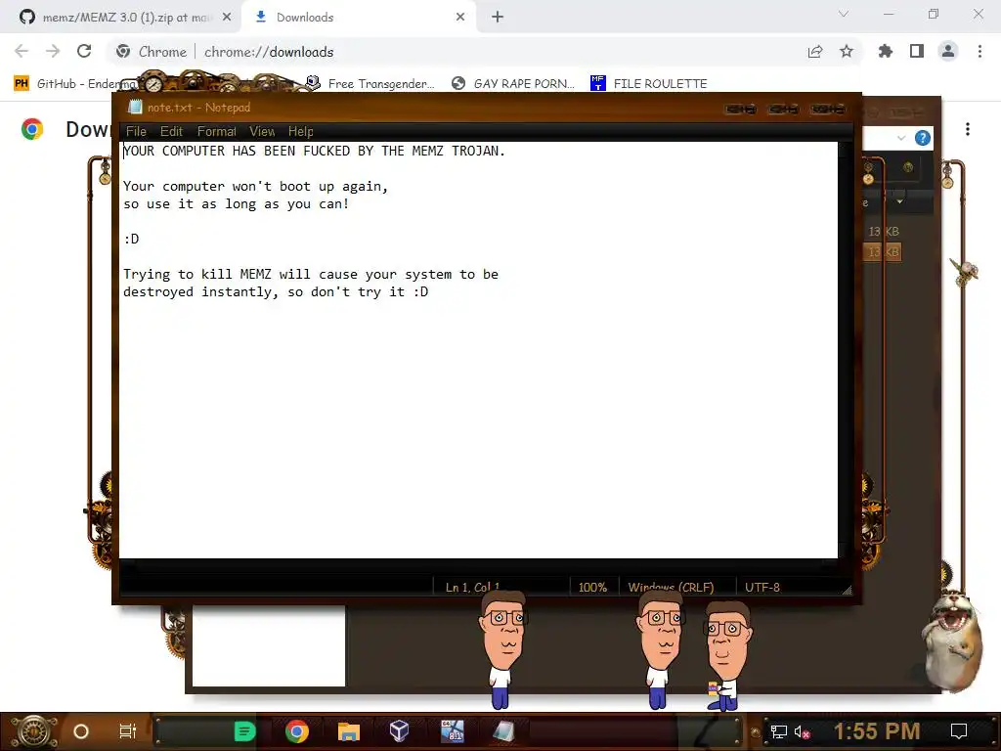Open the Notepad icon on the taskbar
The height and width of the screenshot is (751, 1001).
pos(503,731)
